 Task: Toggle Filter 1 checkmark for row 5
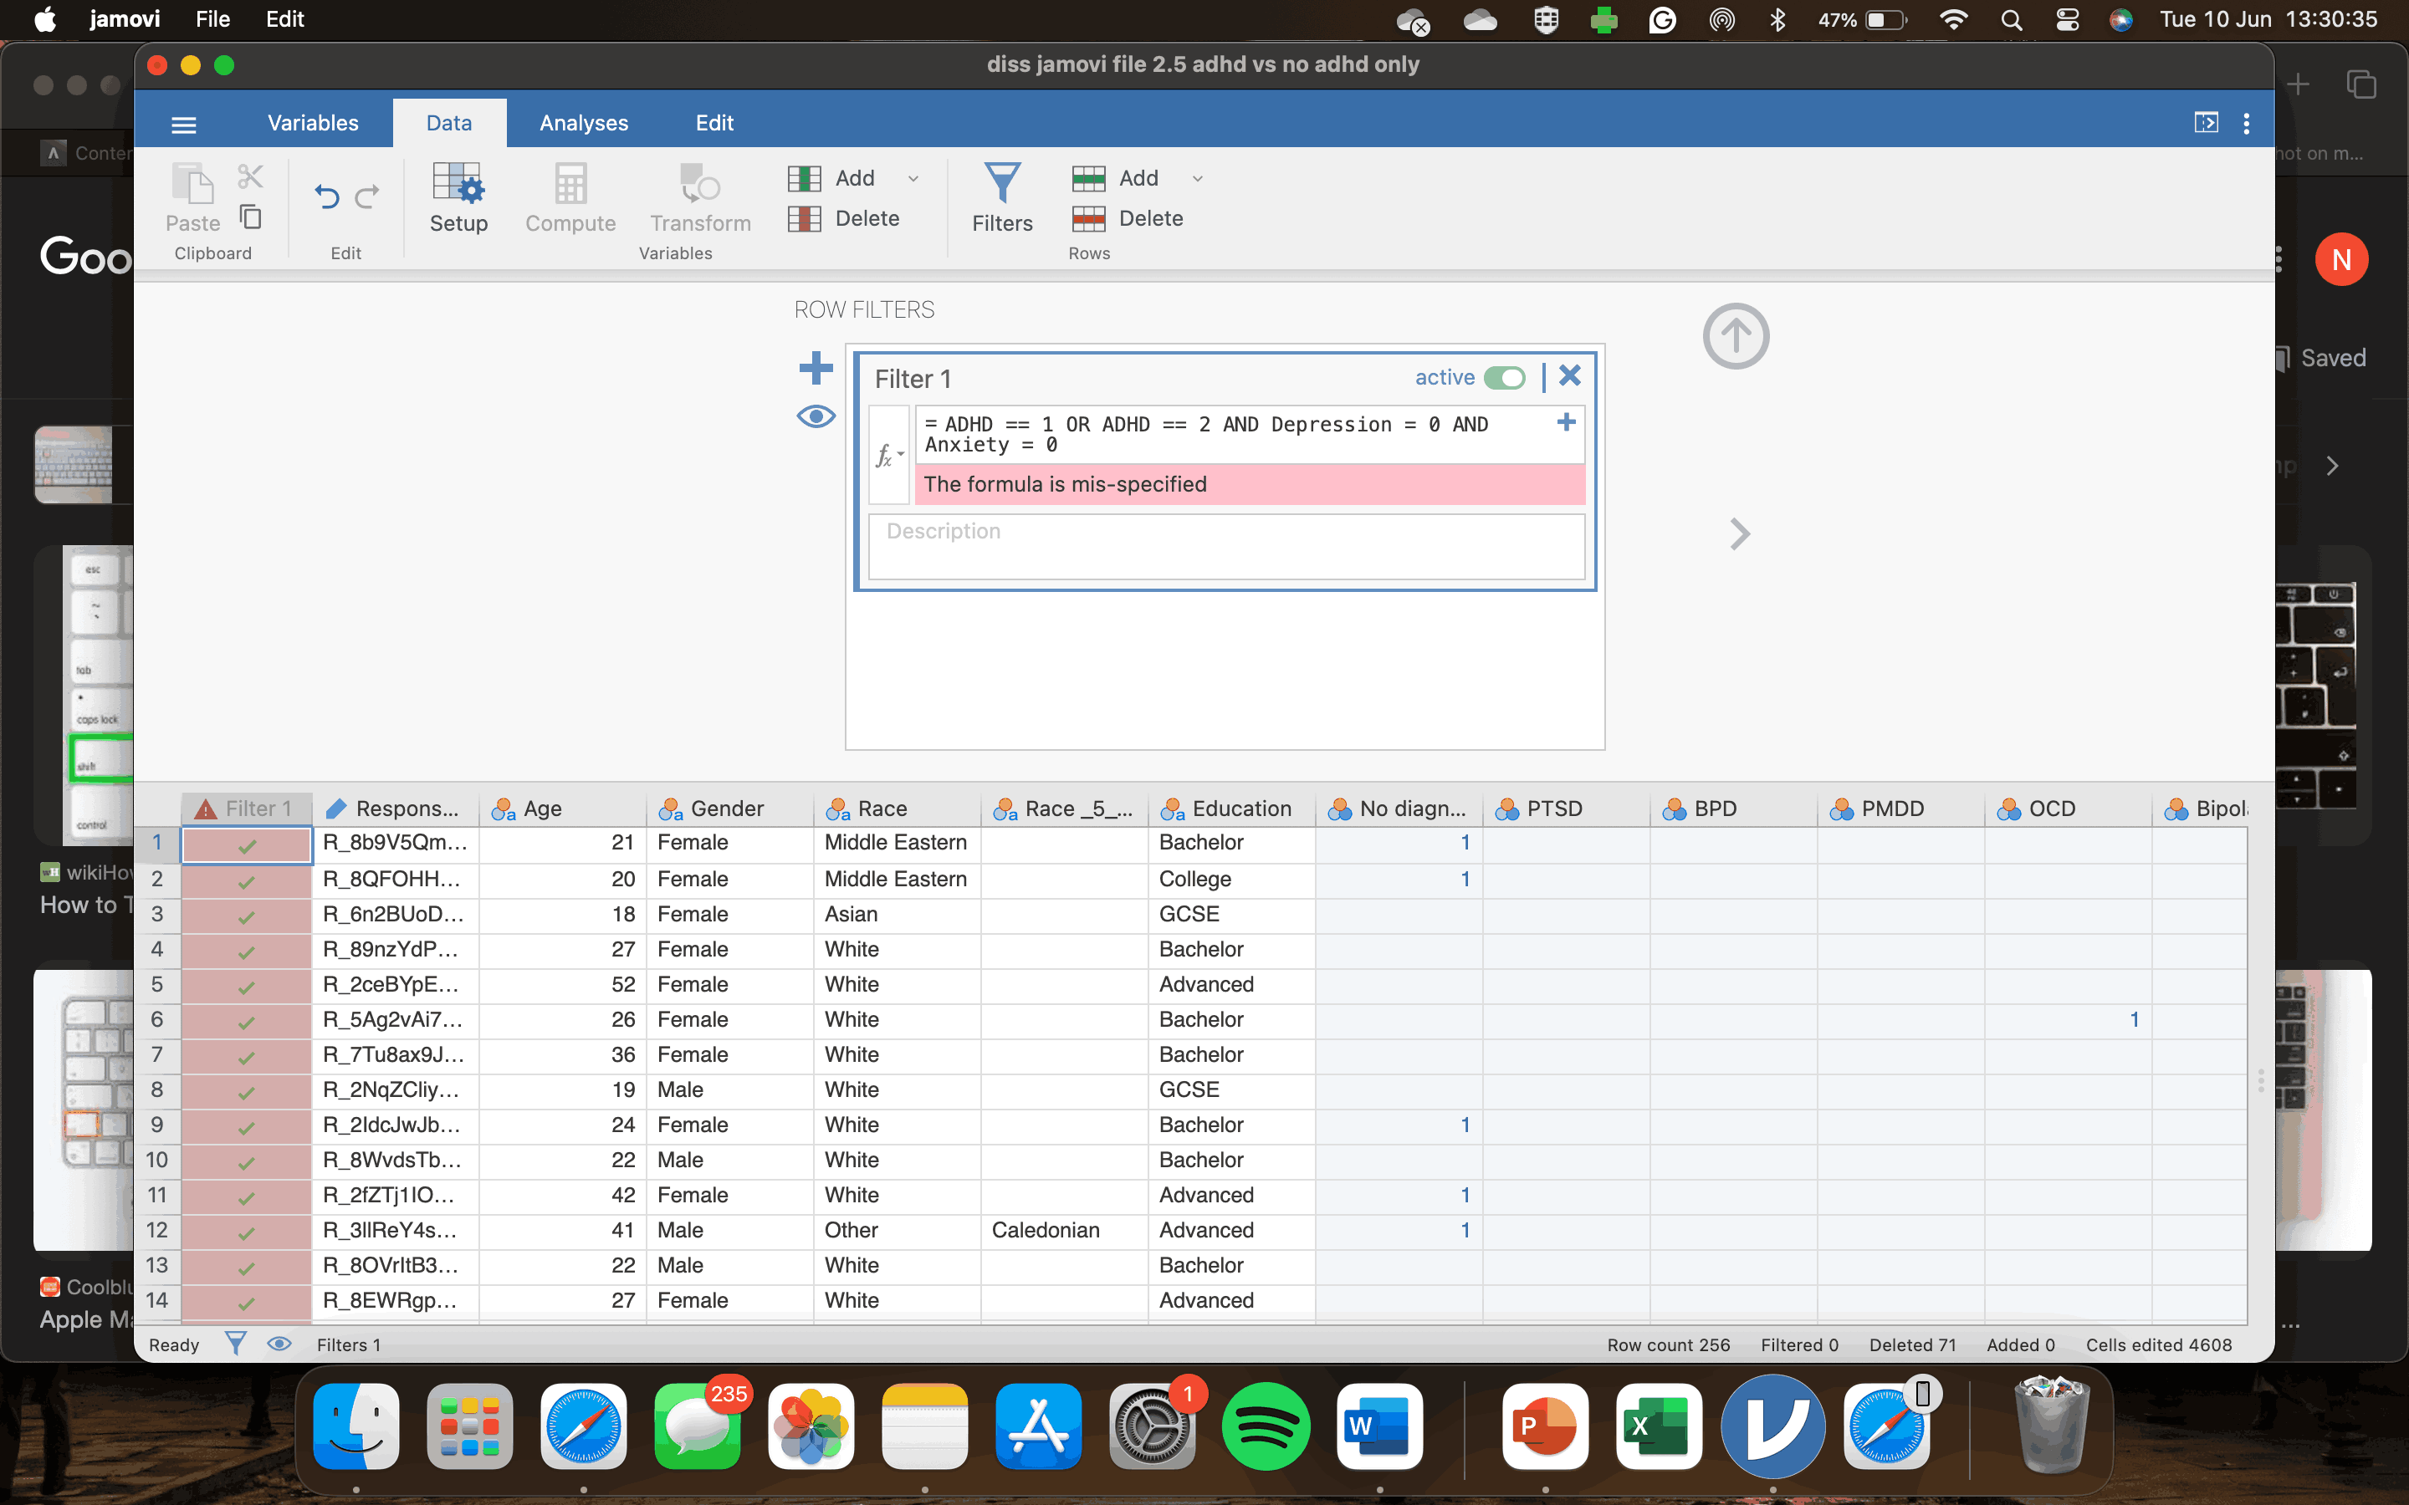pos(247,986)
